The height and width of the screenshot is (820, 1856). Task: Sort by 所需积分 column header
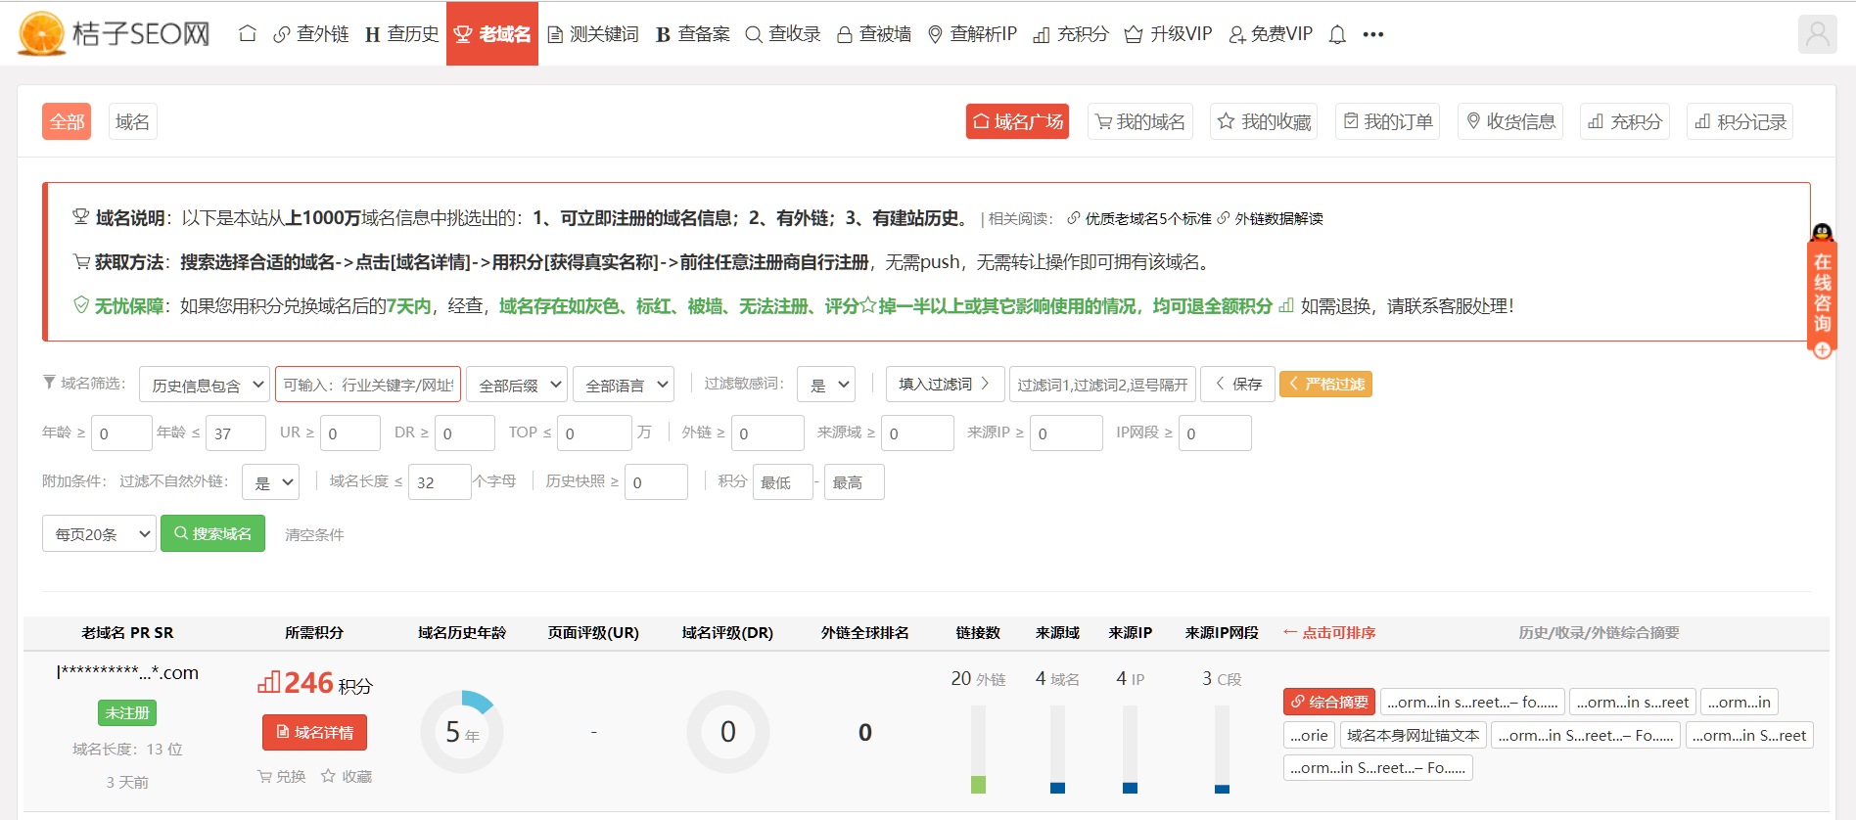point(313,633)
